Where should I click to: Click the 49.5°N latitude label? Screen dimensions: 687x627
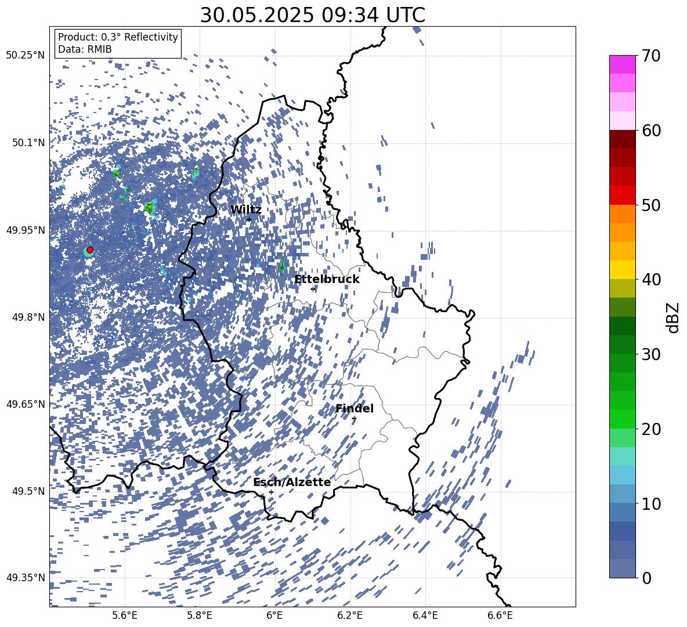[x=28, y=491]
